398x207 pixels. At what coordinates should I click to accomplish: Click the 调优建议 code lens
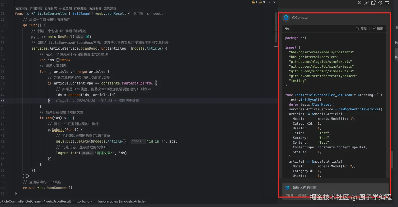tap(110, 9)
